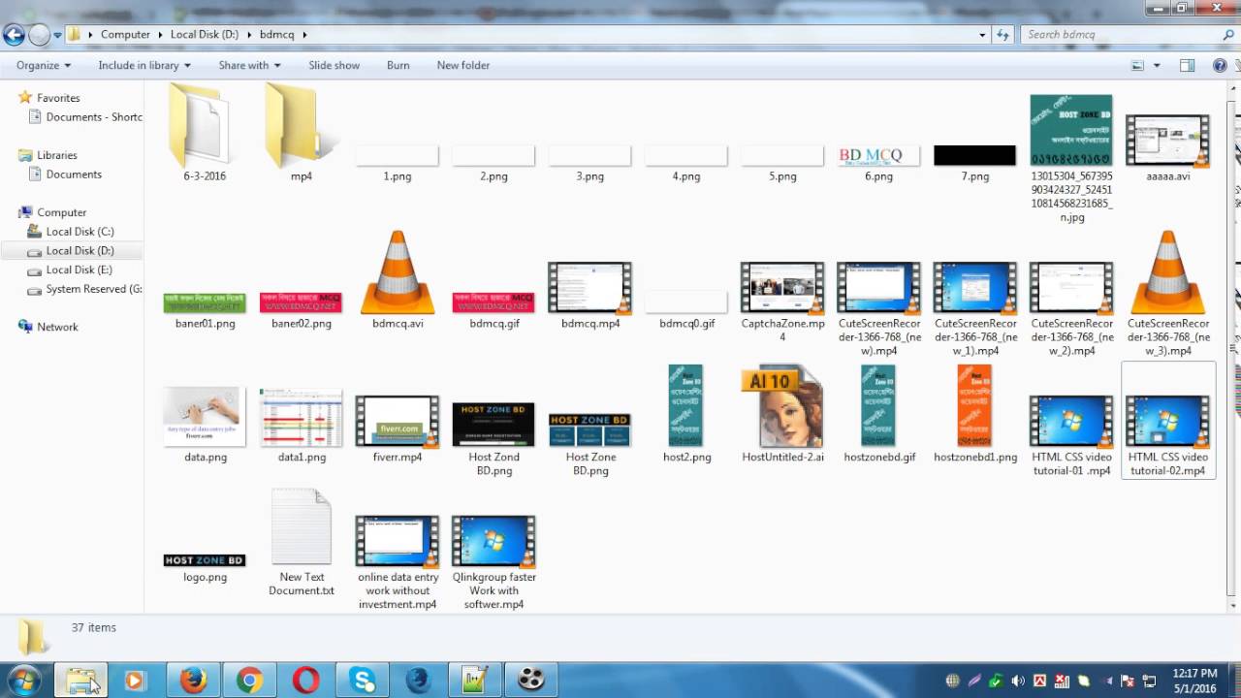Select CaptchaZone.mp4 file

click(x=782, y=301)
